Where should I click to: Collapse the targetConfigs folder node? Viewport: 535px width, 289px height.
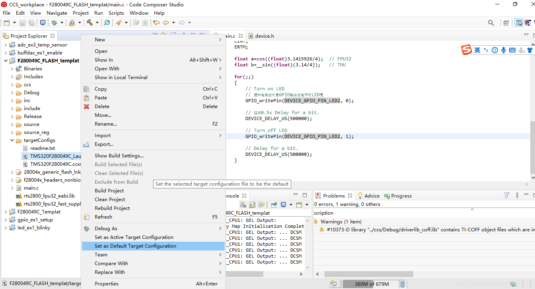coord(12,140)
